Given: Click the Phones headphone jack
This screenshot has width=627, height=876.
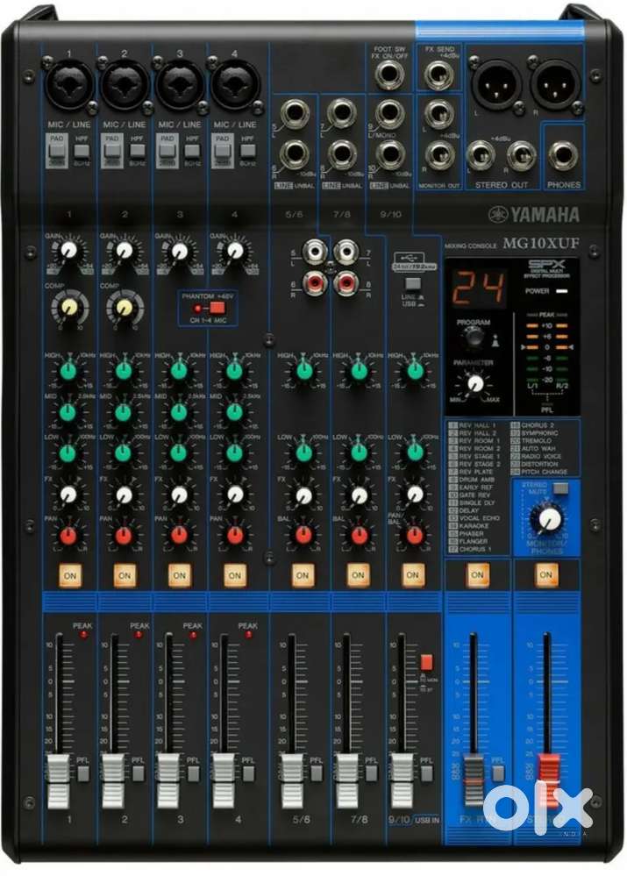Looking at the screenshot, I should pyautogui.click(x=562, y=155).
